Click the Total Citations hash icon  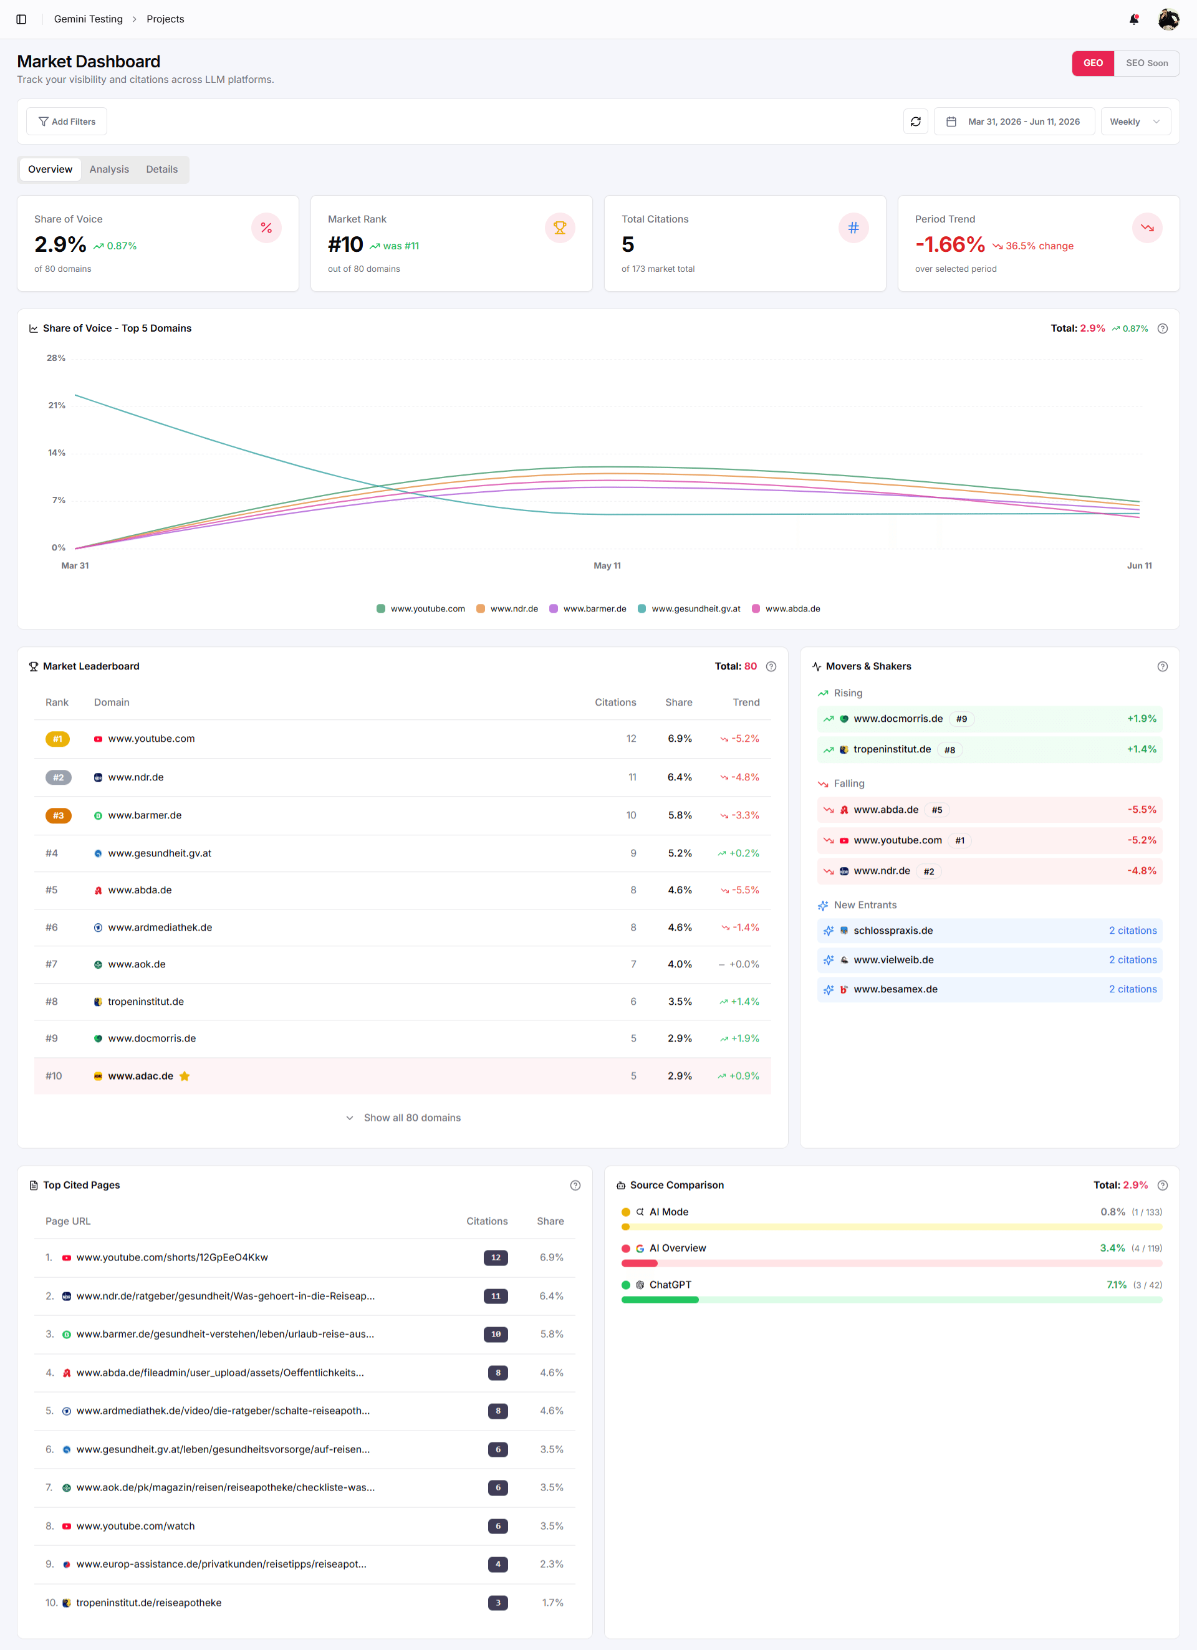[853, 228]
